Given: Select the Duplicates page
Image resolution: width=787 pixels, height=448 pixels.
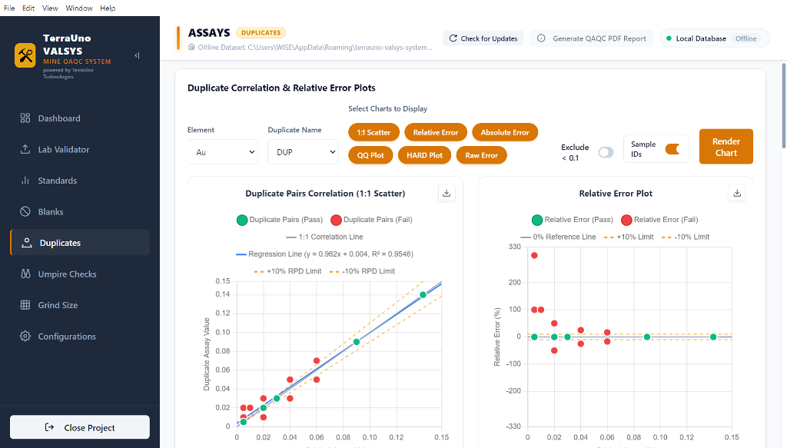Looking at the screenshot, I should pyautogui.click(x=80, y=242).
